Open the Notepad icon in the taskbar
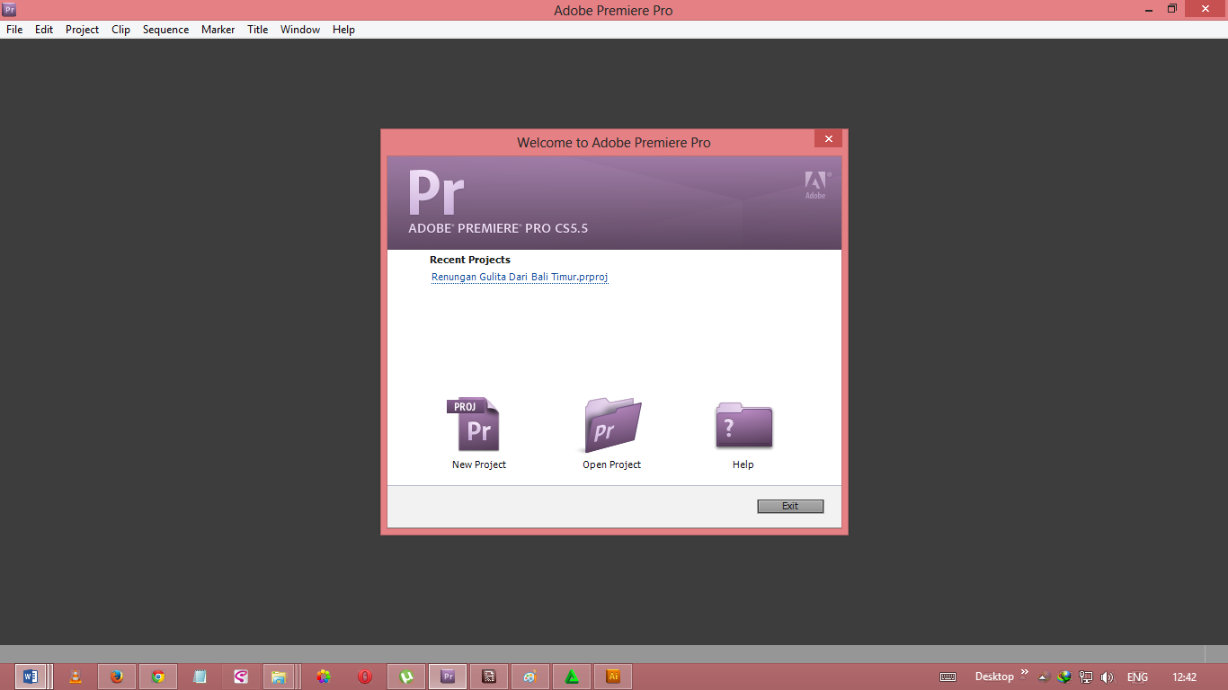Viewport: 1228px width, 690px height. click(200, 677)
